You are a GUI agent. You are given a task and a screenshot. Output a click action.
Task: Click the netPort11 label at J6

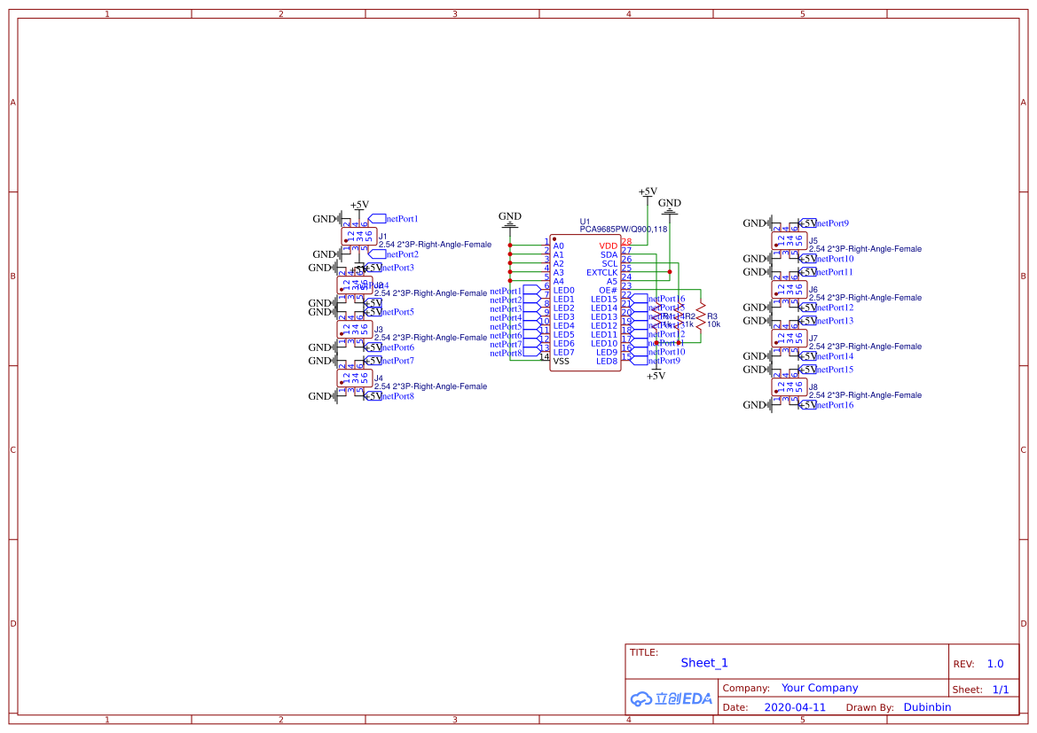click(x=835, y=272)
